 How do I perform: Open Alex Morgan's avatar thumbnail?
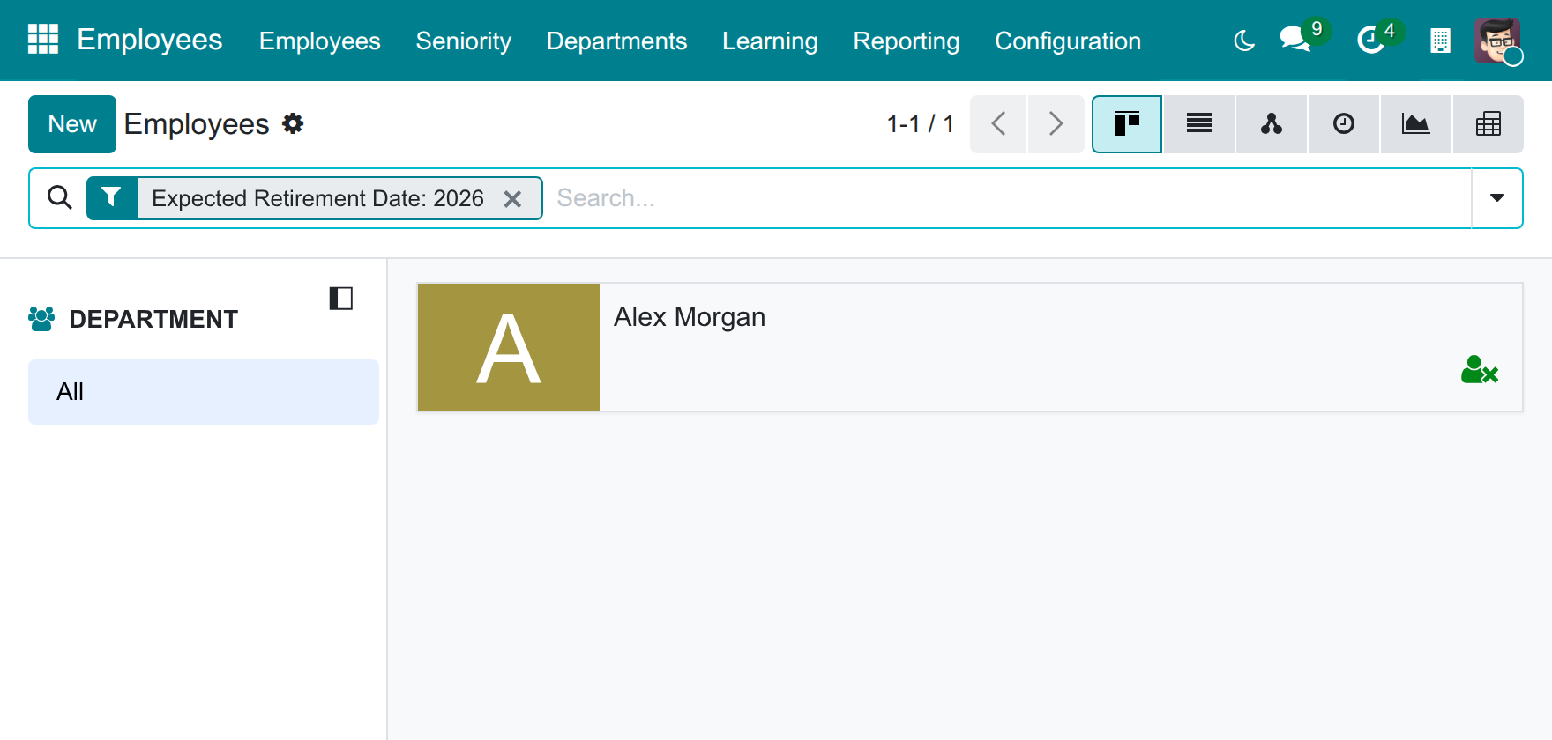click(x=509, y=347)
